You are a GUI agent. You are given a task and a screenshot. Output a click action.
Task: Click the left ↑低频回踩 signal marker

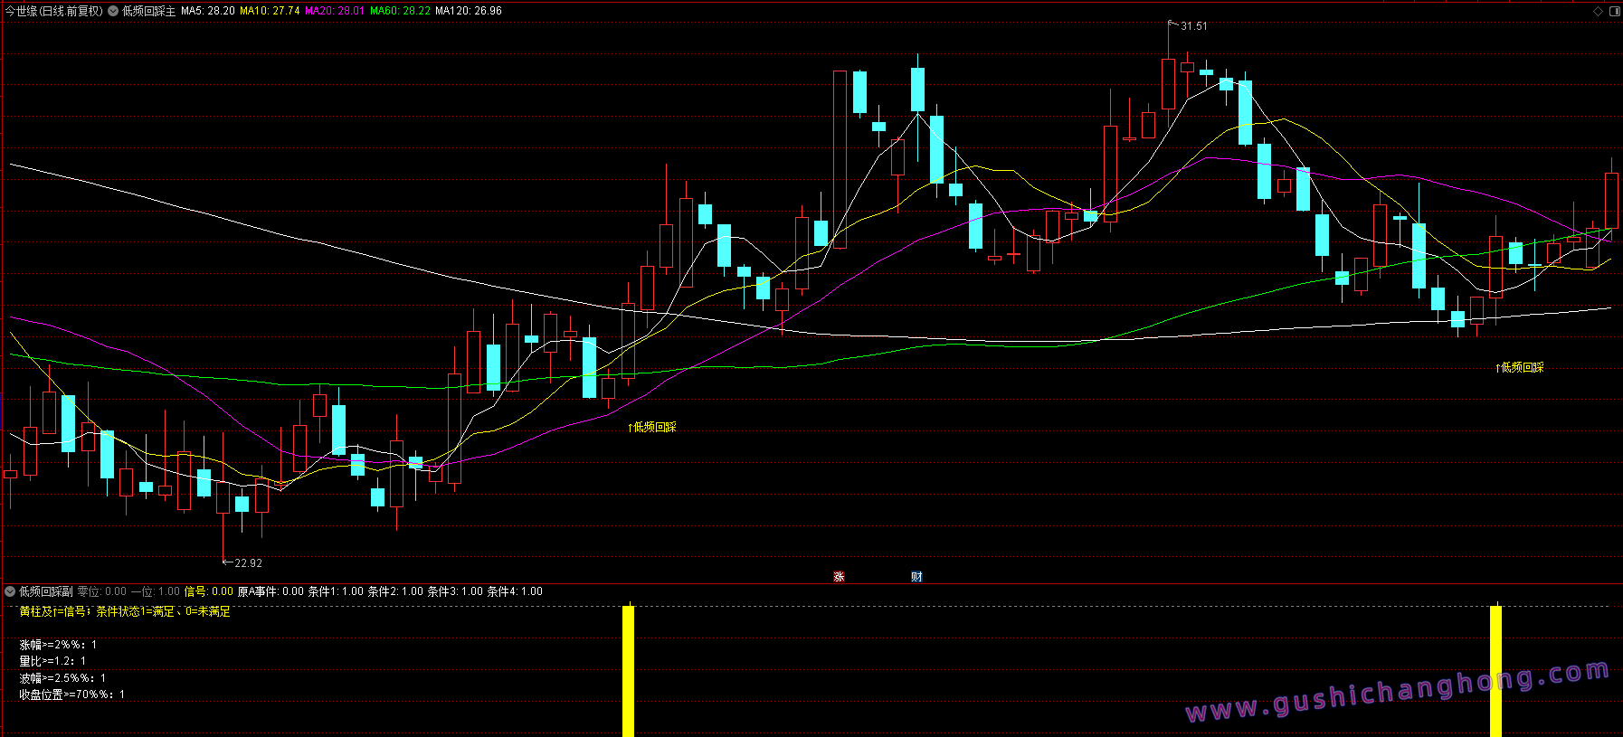click(x=652, y=427)
